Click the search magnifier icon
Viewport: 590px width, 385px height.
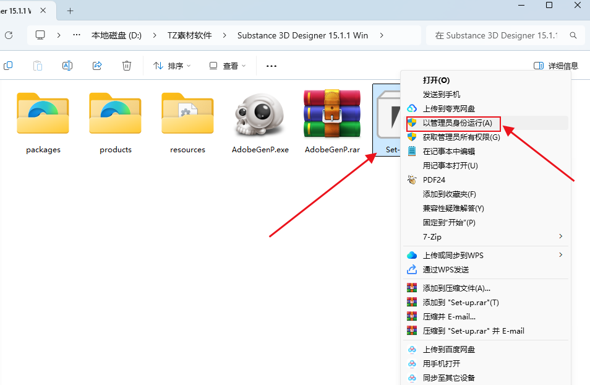[573, 35]
